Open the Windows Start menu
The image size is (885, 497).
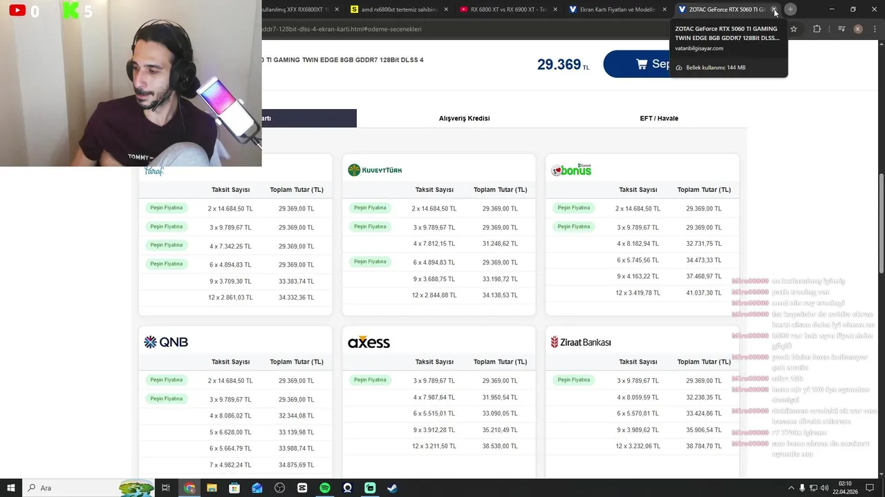11,488
